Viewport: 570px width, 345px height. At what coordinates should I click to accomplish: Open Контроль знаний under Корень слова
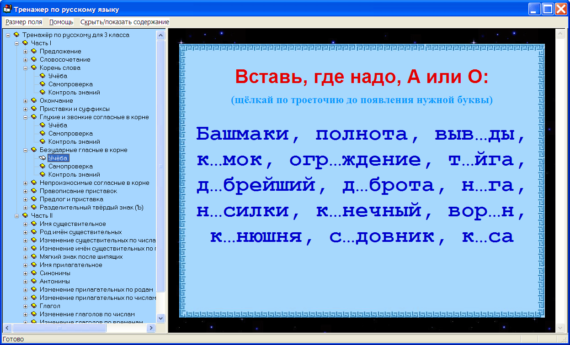coord(74,93)
